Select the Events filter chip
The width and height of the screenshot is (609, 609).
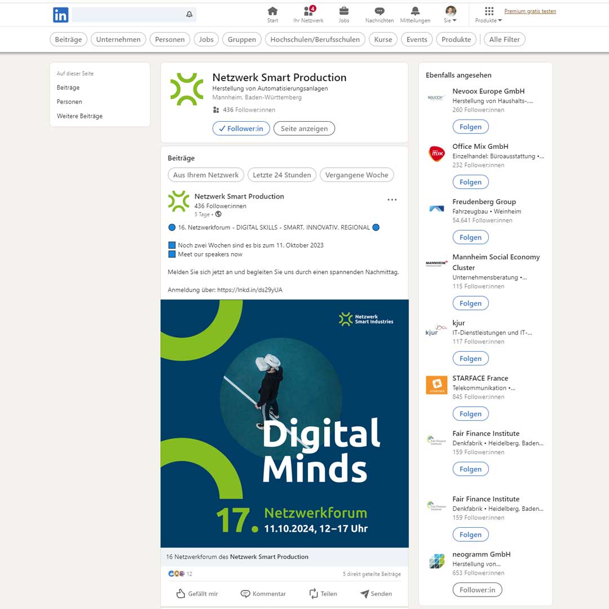[x=417, y=39]
